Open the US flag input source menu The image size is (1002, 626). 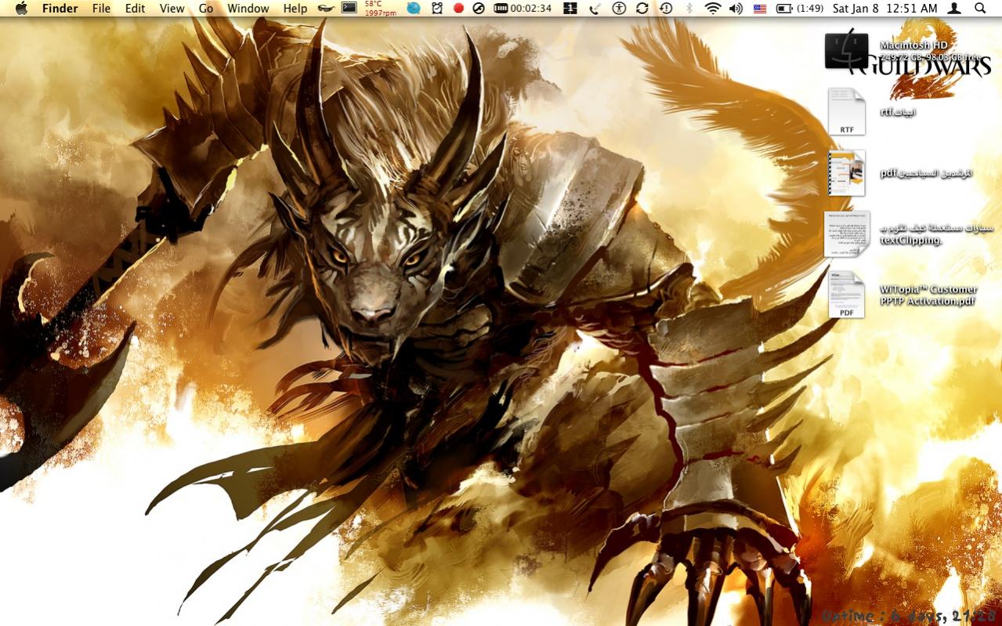pyautogui.click(x=758, y=9)
